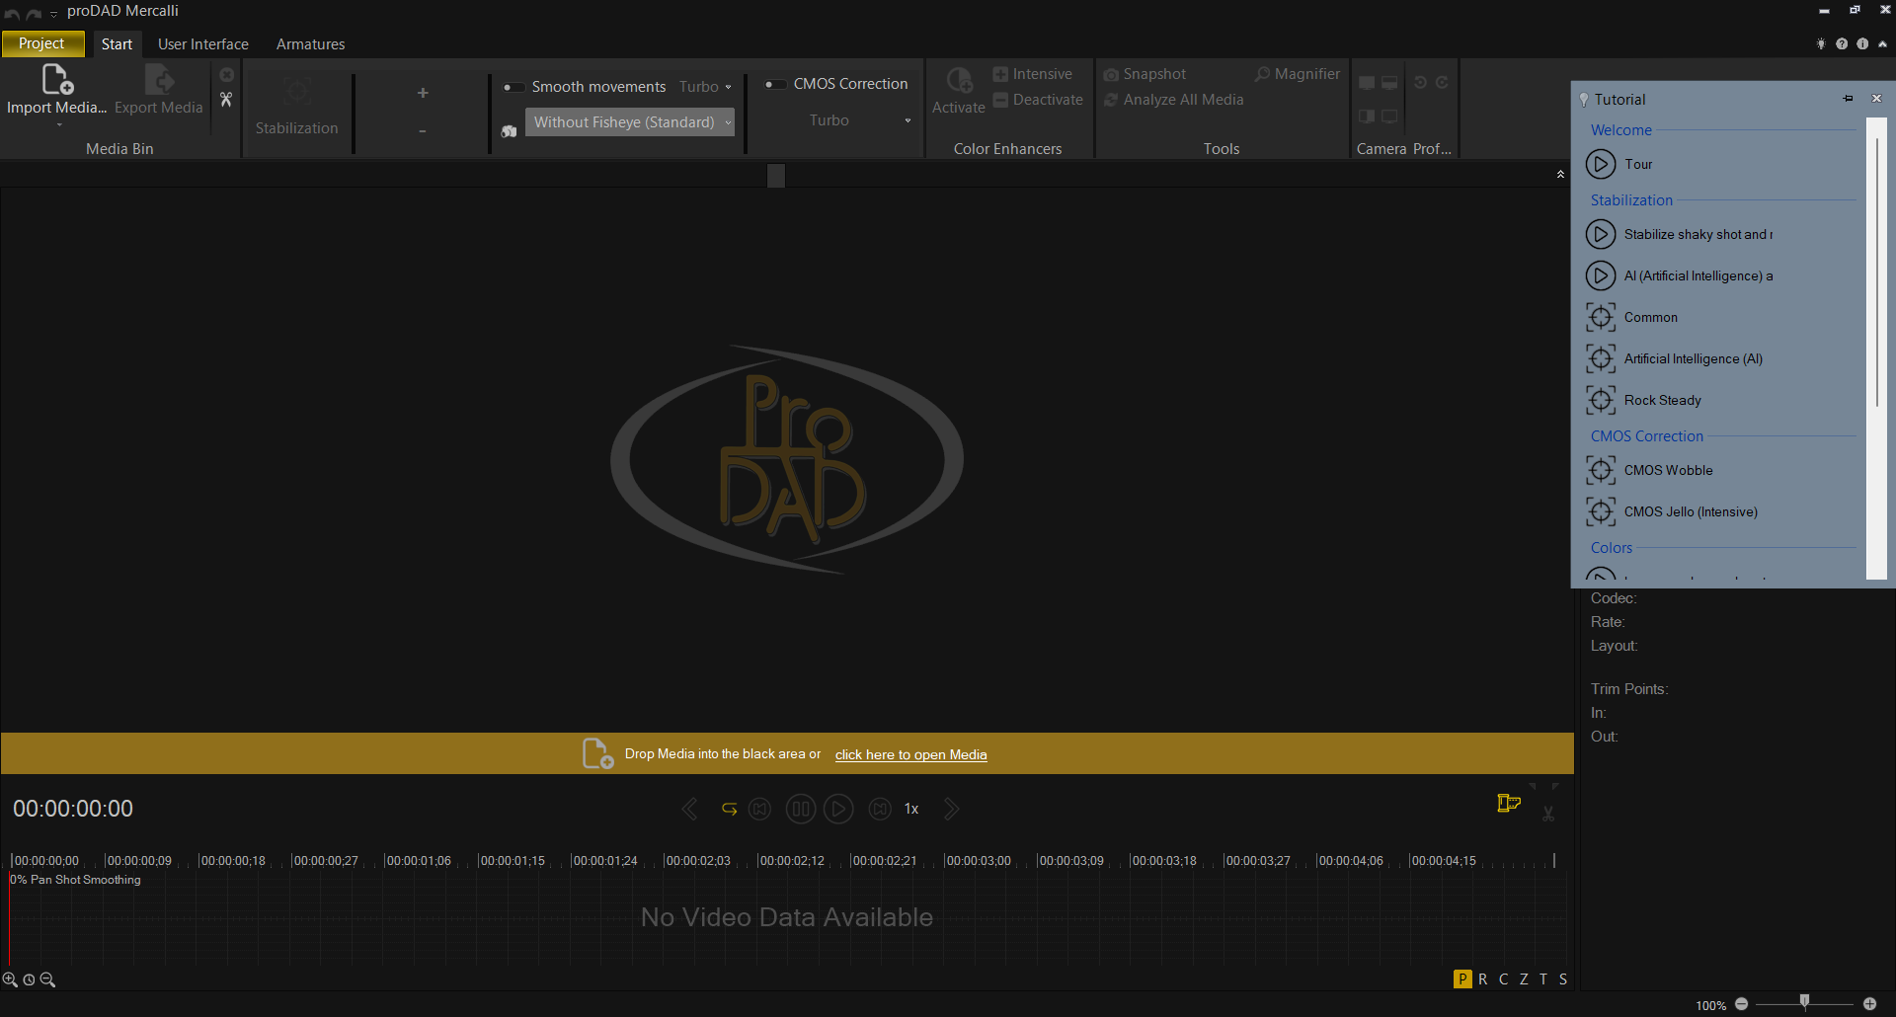Expand the Import Media dropdown arrow
Image resolution: width=1896 pixels, height=1017 pixels.
[x=58, y=124]
